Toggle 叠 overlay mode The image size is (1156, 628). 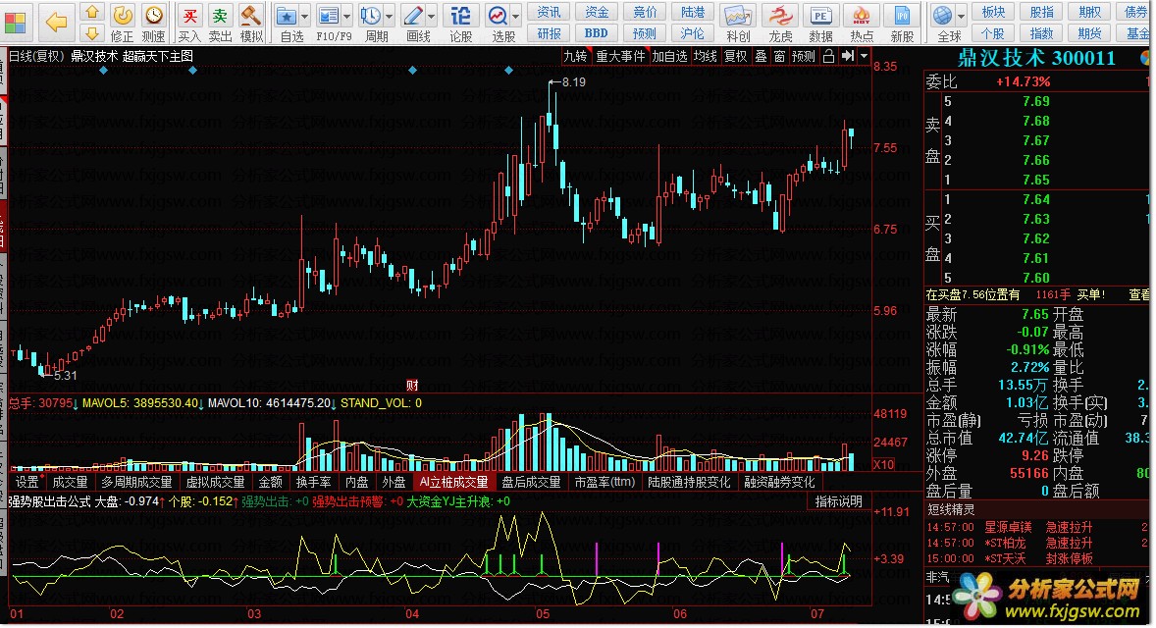(x=761, y=56)
